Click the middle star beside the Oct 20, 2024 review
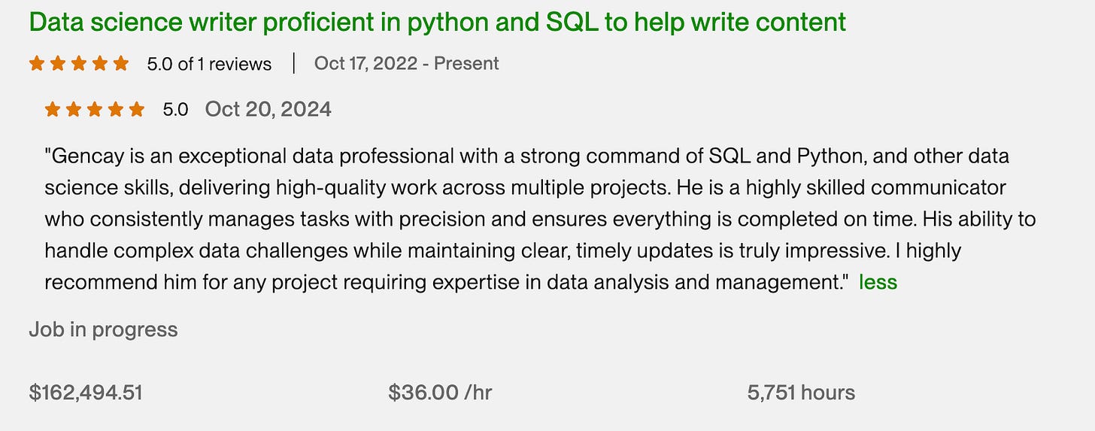1095x431 pixels. pyautogui.click(x=95, y=110)
